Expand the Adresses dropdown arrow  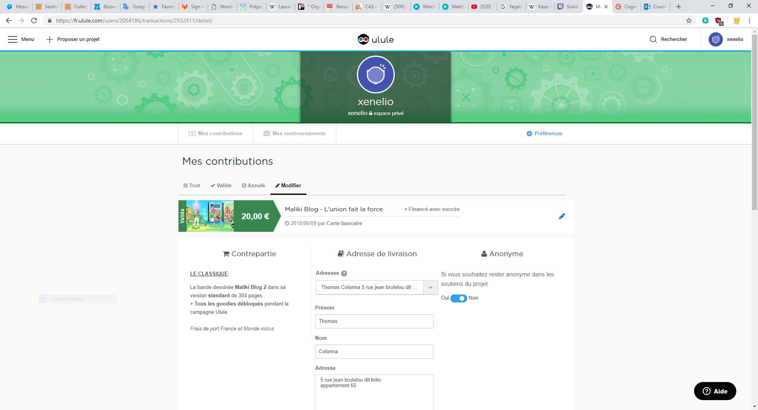point(430,287)
